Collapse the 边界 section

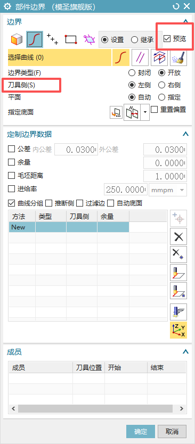tap(185, 21)
